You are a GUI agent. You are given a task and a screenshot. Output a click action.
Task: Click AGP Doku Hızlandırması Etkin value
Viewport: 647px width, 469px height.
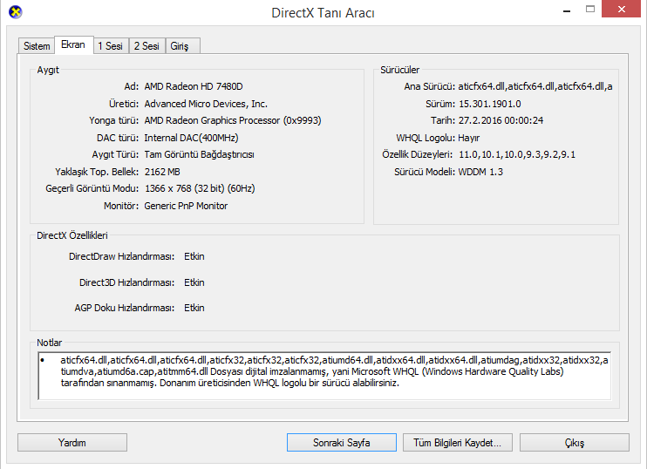click(194, 308)
